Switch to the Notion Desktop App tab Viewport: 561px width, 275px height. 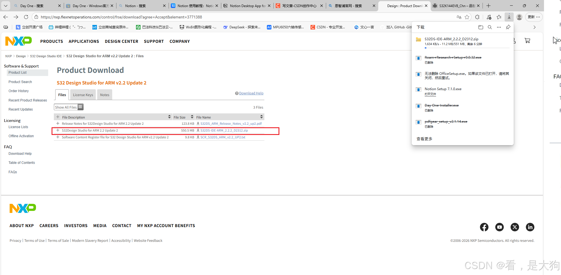click(x=247, y=6)
